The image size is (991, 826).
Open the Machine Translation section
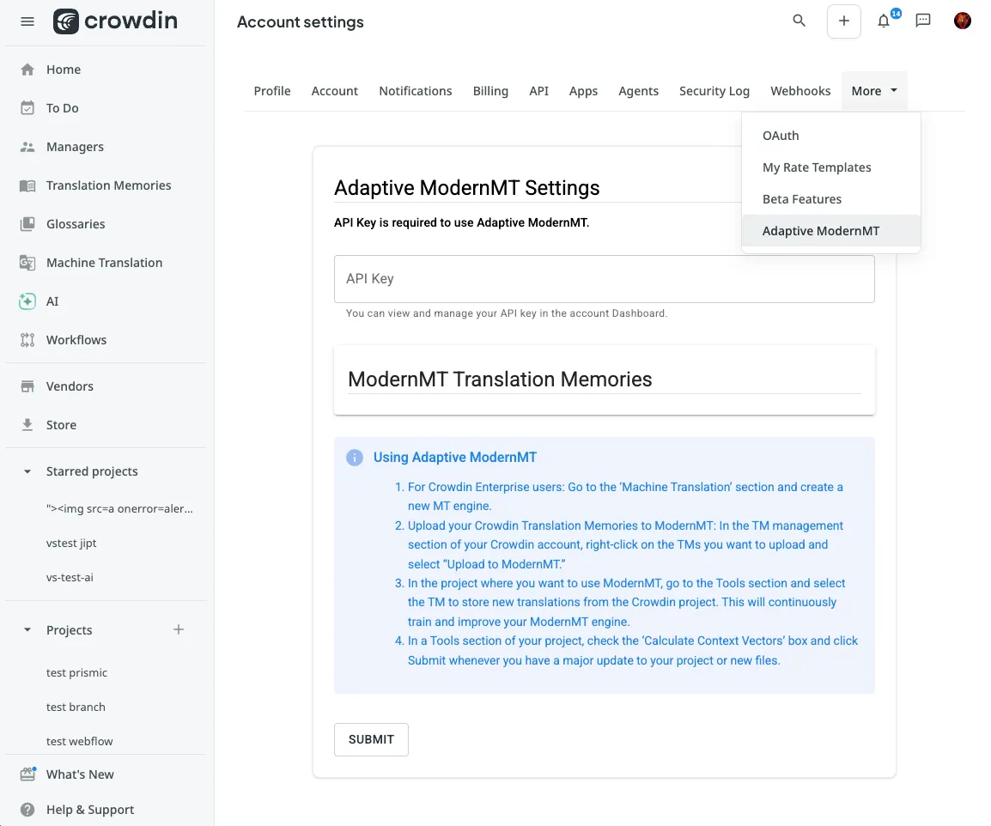(x=103, y=262)
